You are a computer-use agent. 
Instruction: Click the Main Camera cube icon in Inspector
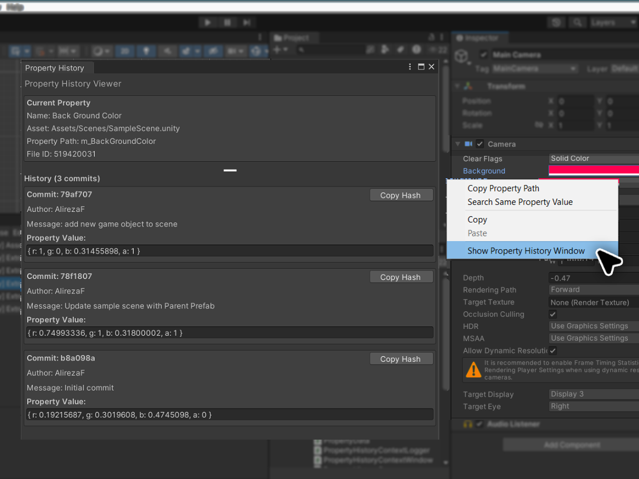pyautogui.click(x=462, y=56)
